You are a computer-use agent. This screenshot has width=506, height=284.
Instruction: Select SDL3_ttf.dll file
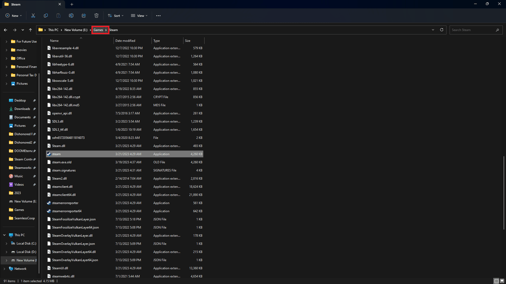125,129
